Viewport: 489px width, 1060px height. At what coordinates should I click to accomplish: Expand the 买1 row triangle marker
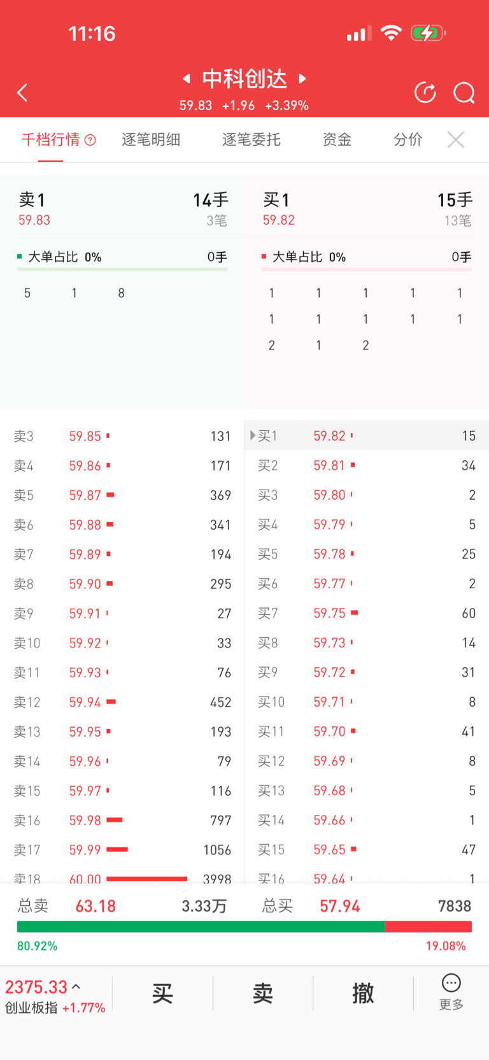point(253,435)
